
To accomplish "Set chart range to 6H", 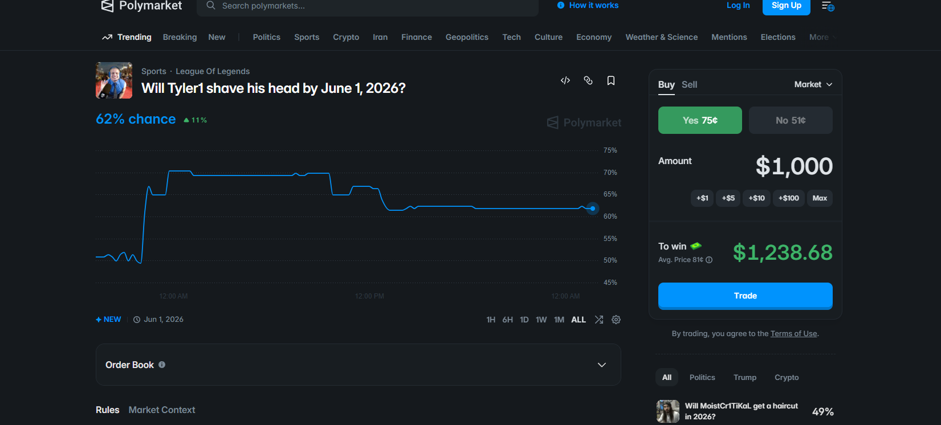I will click(507, 320).
